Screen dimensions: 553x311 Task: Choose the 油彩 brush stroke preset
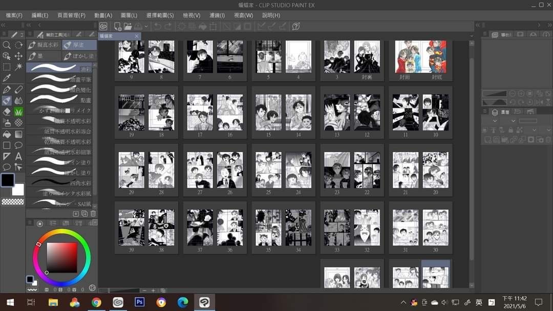(x=60, y=68)
